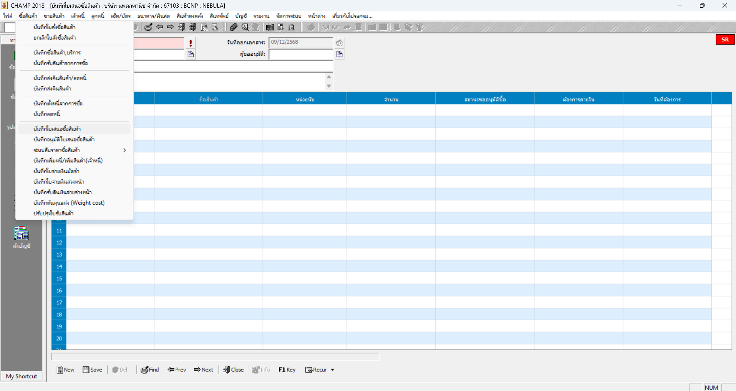The image size is (736, 391).
Task: Click the approver lookup document icon
Action: point(340,54)
